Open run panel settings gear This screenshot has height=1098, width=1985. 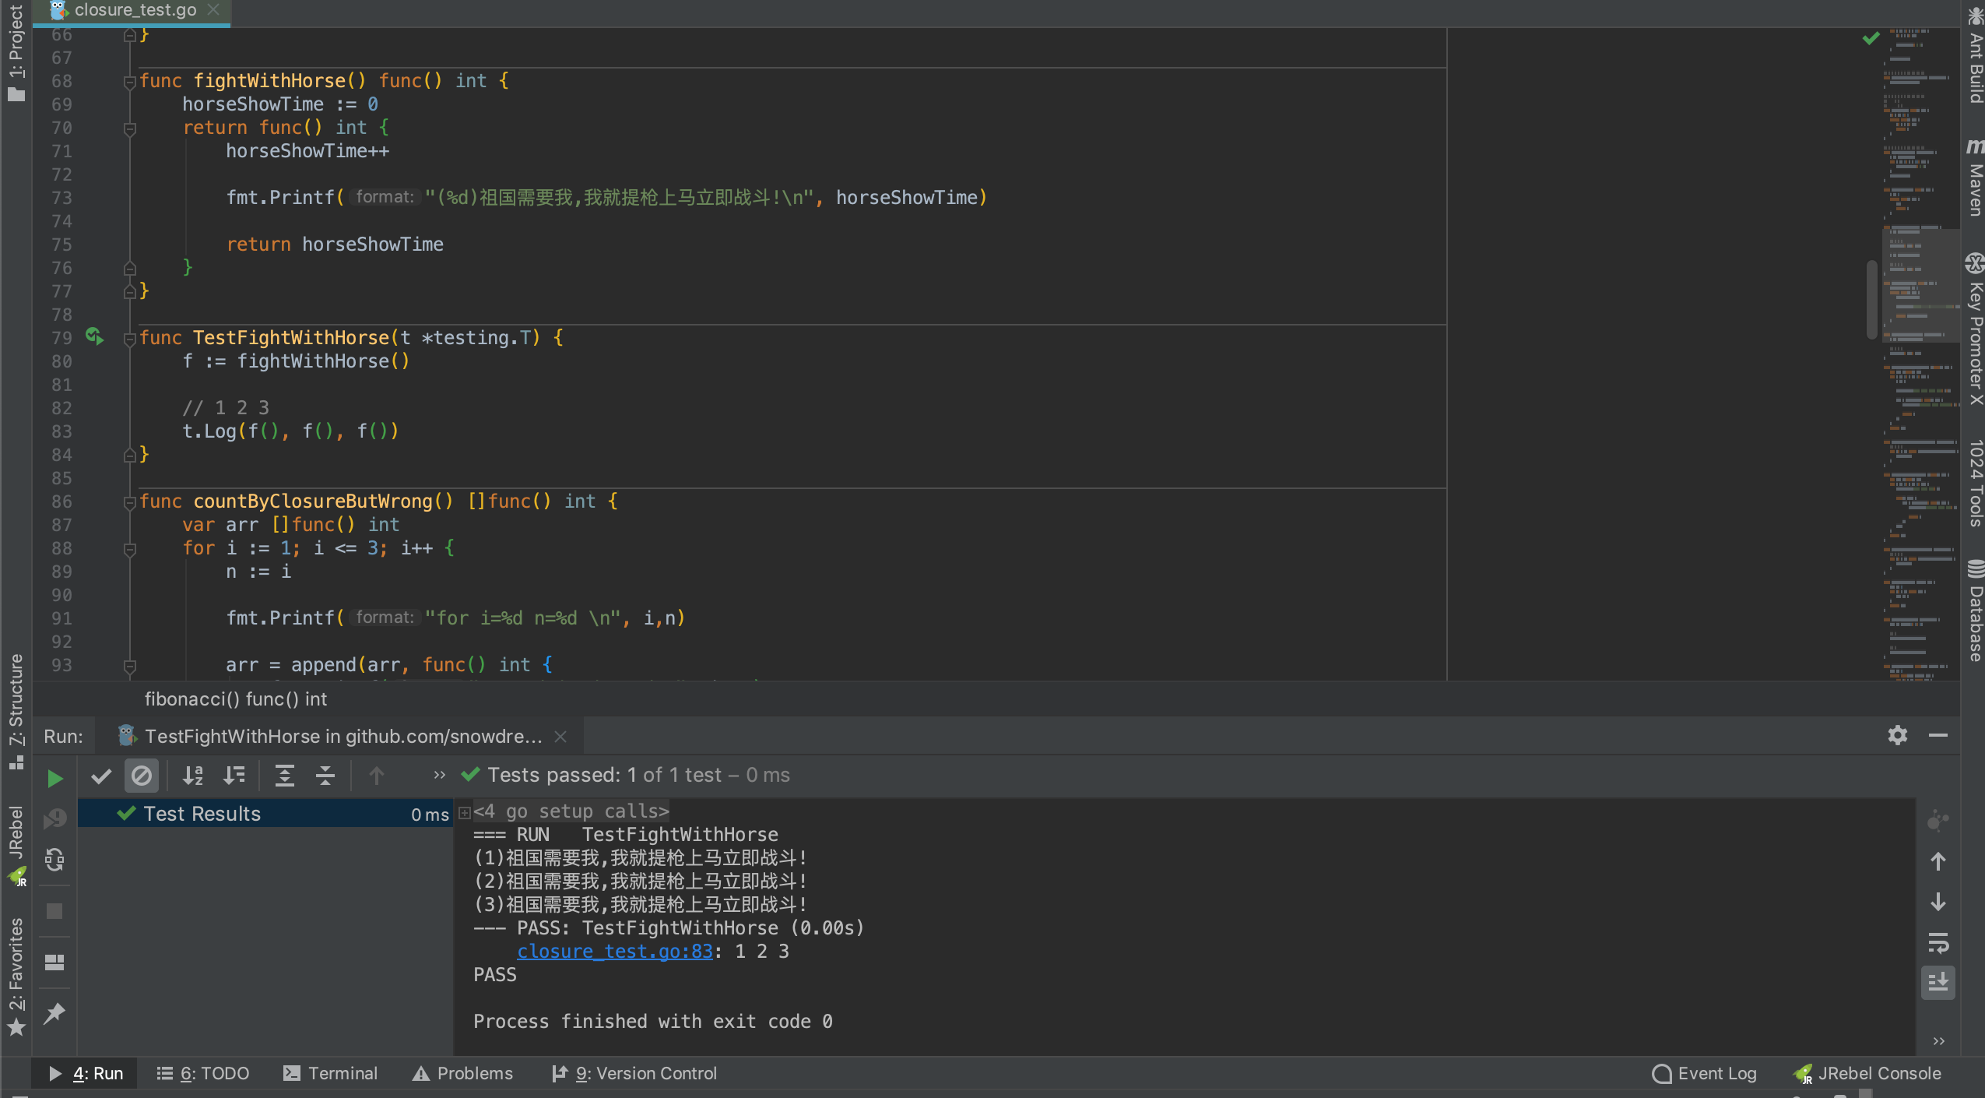coord(1898,735)
